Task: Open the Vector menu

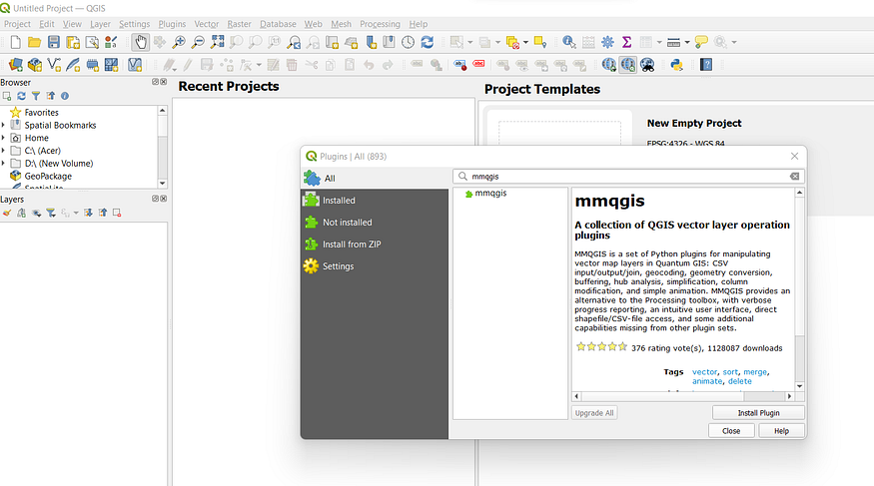Action: point(206,24)
